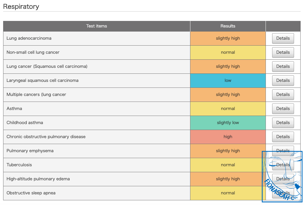Click the Test items column header
This screenshot has width=305, height=205.
point(96,26)
